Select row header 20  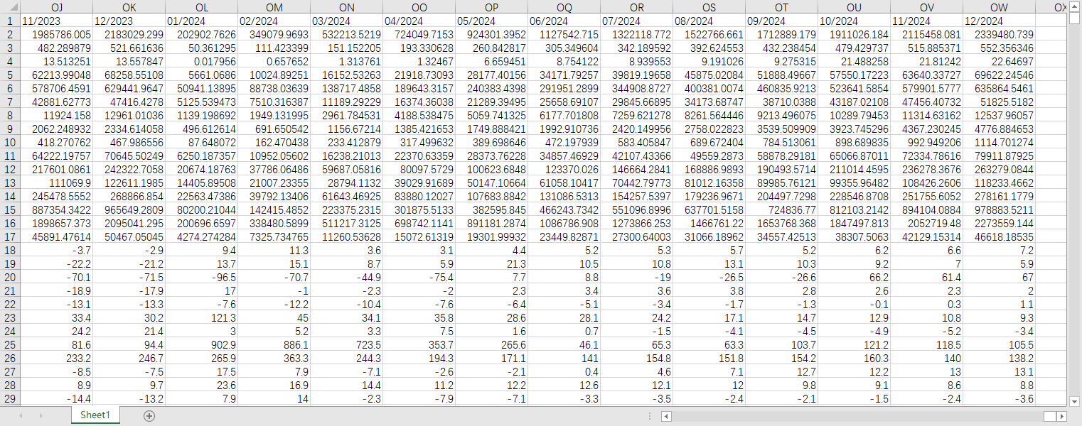pos(10,277)
